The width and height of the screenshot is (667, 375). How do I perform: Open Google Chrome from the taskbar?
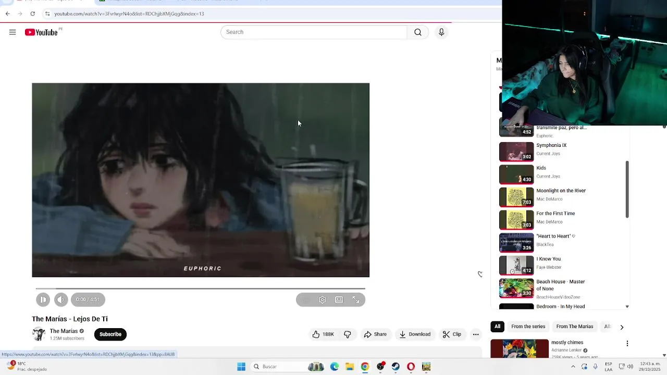tap(365, 367)
